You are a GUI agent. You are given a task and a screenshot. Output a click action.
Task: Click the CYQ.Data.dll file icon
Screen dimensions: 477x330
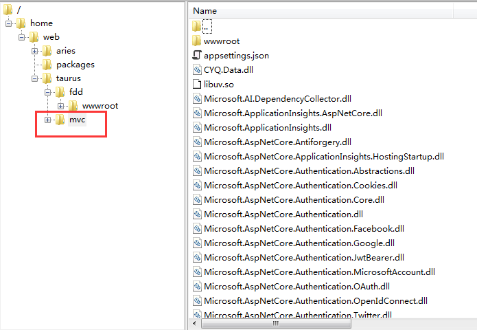point(197,69)
